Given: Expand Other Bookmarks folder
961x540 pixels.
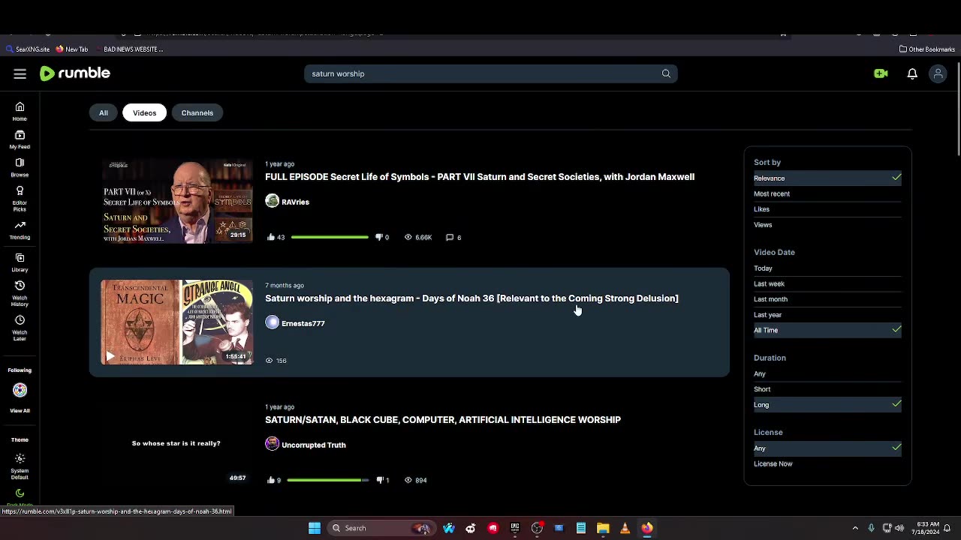Looking at the screenshot, I should [927, 49].
